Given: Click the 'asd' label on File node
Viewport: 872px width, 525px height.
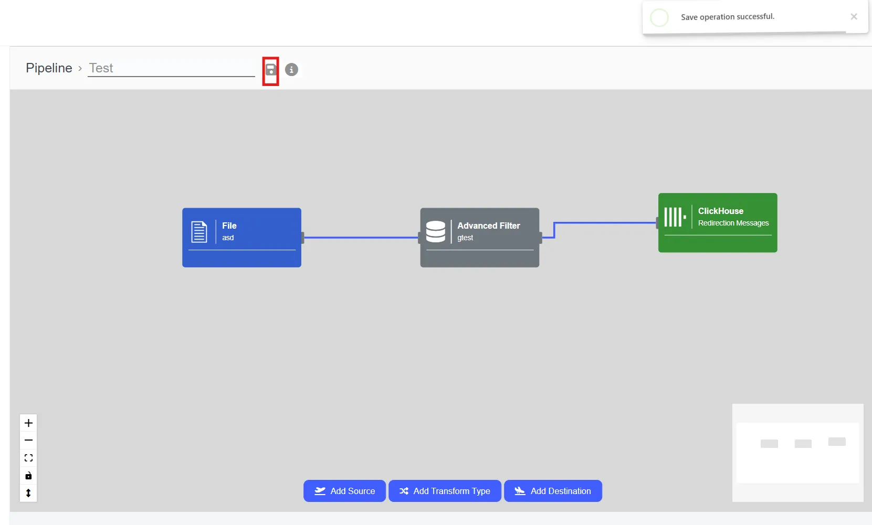Looking at the screenshot, I should point(228,238).
